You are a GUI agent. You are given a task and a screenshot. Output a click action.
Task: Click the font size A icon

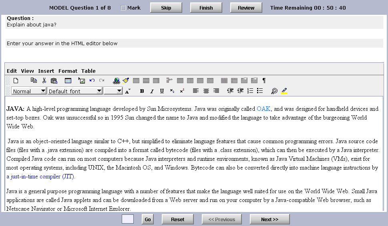[x=128, y=91]
